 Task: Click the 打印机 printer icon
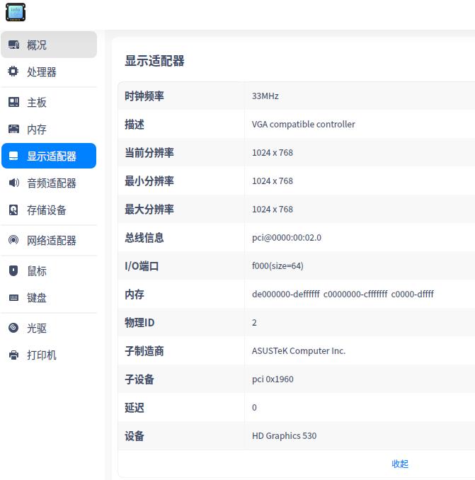pos(13,355)
